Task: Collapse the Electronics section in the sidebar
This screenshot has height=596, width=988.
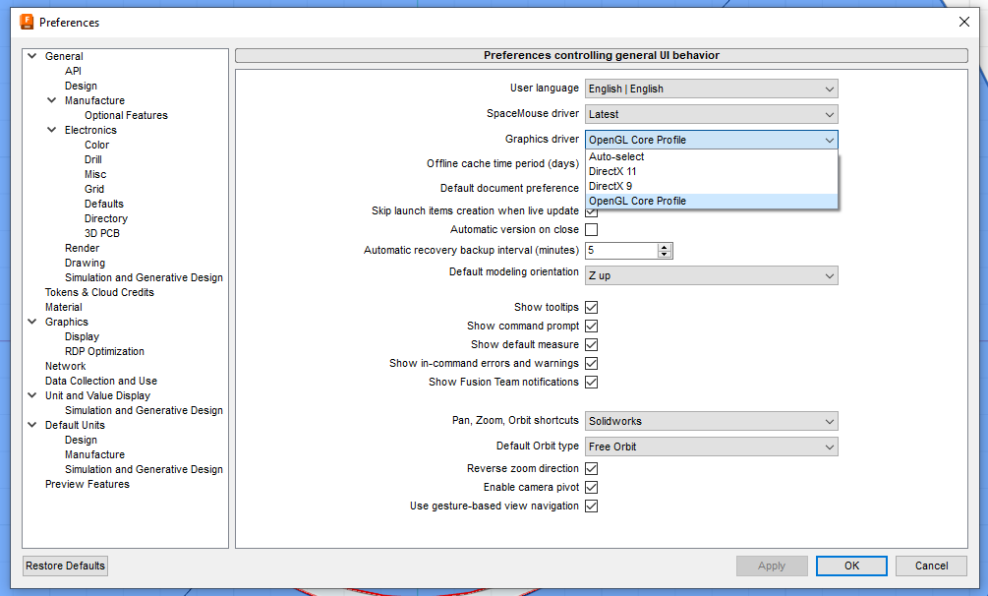Action: tap(52, 129)
